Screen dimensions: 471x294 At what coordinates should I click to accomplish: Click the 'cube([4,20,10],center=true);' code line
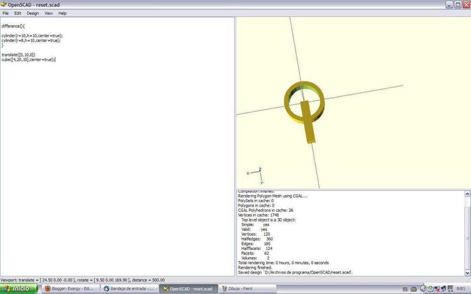pyautogui.click(x=28, y=60)
